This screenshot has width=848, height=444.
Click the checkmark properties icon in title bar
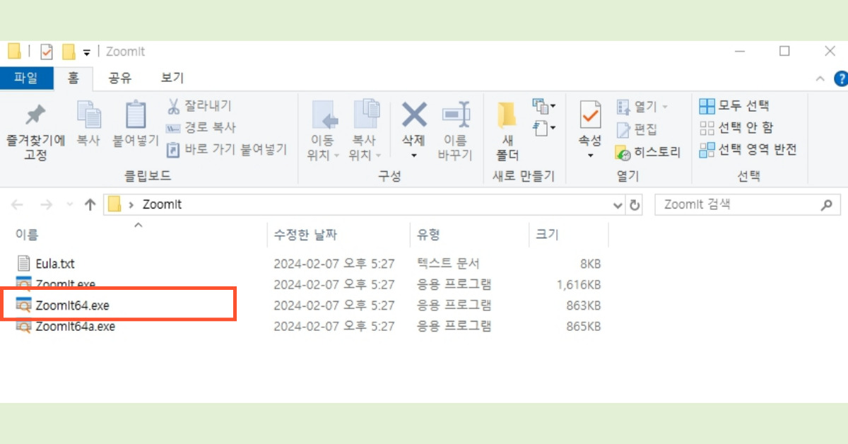47,52
